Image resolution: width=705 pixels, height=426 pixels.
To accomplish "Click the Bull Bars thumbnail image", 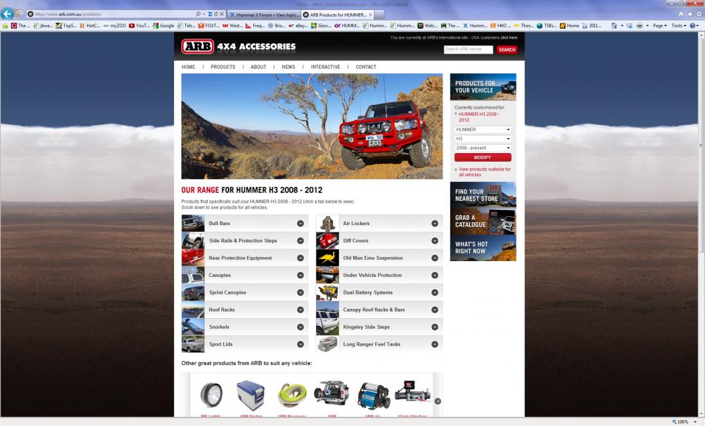I will [193, 223].
